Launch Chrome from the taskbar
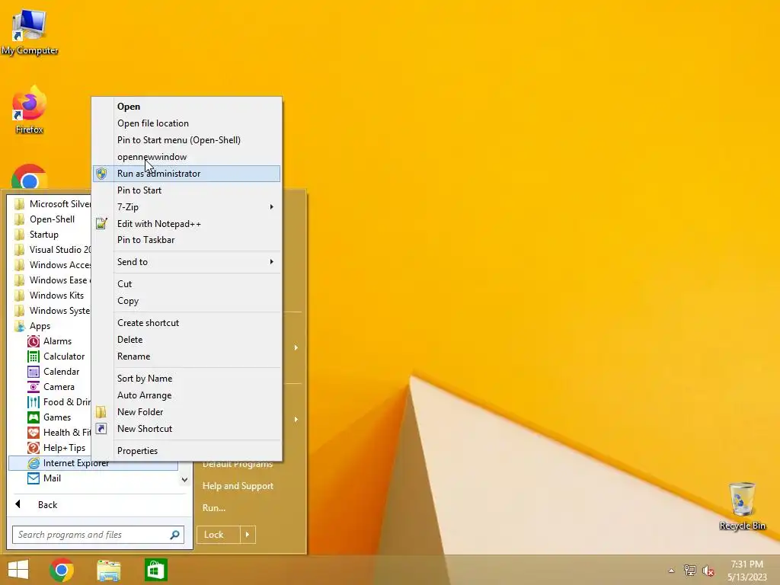This screenshot has height=585, width=780. click(x=62, y=570)
